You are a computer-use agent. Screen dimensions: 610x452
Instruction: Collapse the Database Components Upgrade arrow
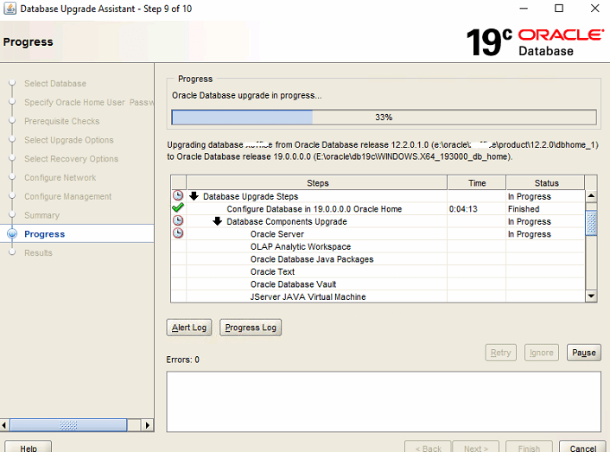[x=218, y=221]
